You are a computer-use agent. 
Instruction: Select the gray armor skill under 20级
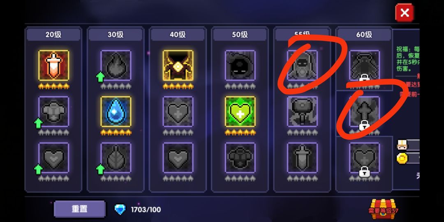click(x=53, y=111)
